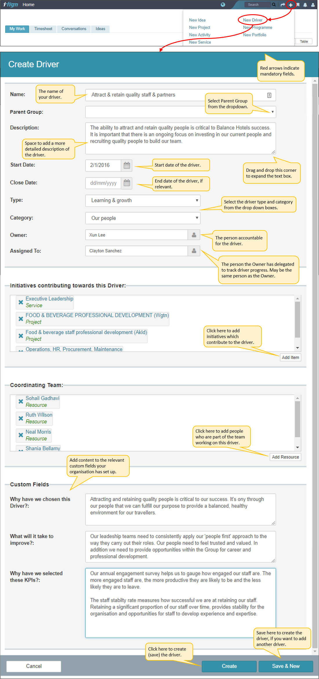Click the Owner person picker icon
The height and width of the screenshot is (679, 319).
194,235
